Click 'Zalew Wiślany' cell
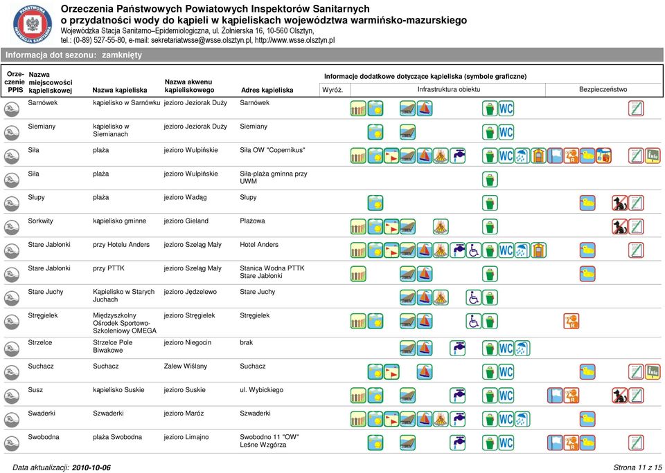 [186, 367]
